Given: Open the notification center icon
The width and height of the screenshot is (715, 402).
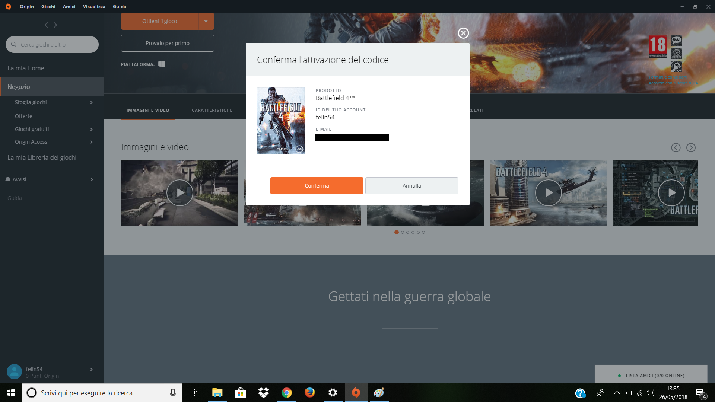Looking at the screenshot, I should [700, 393].
